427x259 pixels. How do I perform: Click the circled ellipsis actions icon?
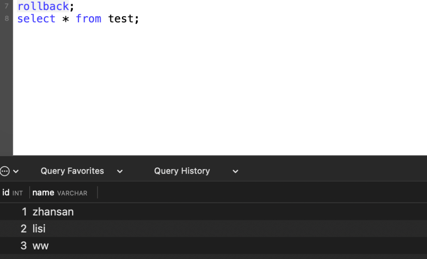point(4,171)
